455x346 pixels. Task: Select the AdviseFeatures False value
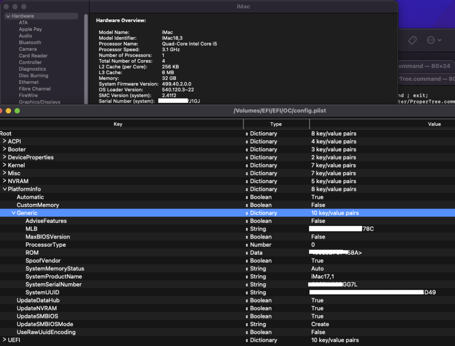318,221
